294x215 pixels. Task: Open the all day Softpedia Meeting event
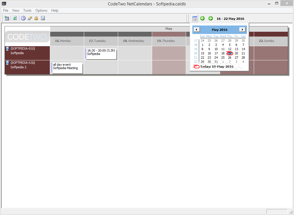coord(67,68)
